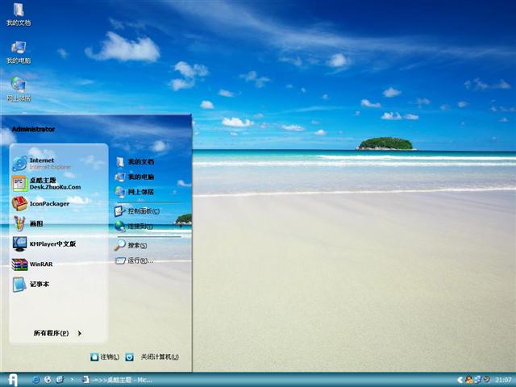Click the Start button on the taskbar
The width and height of the screenshot is (516, 387).
(x=13, y=379)
